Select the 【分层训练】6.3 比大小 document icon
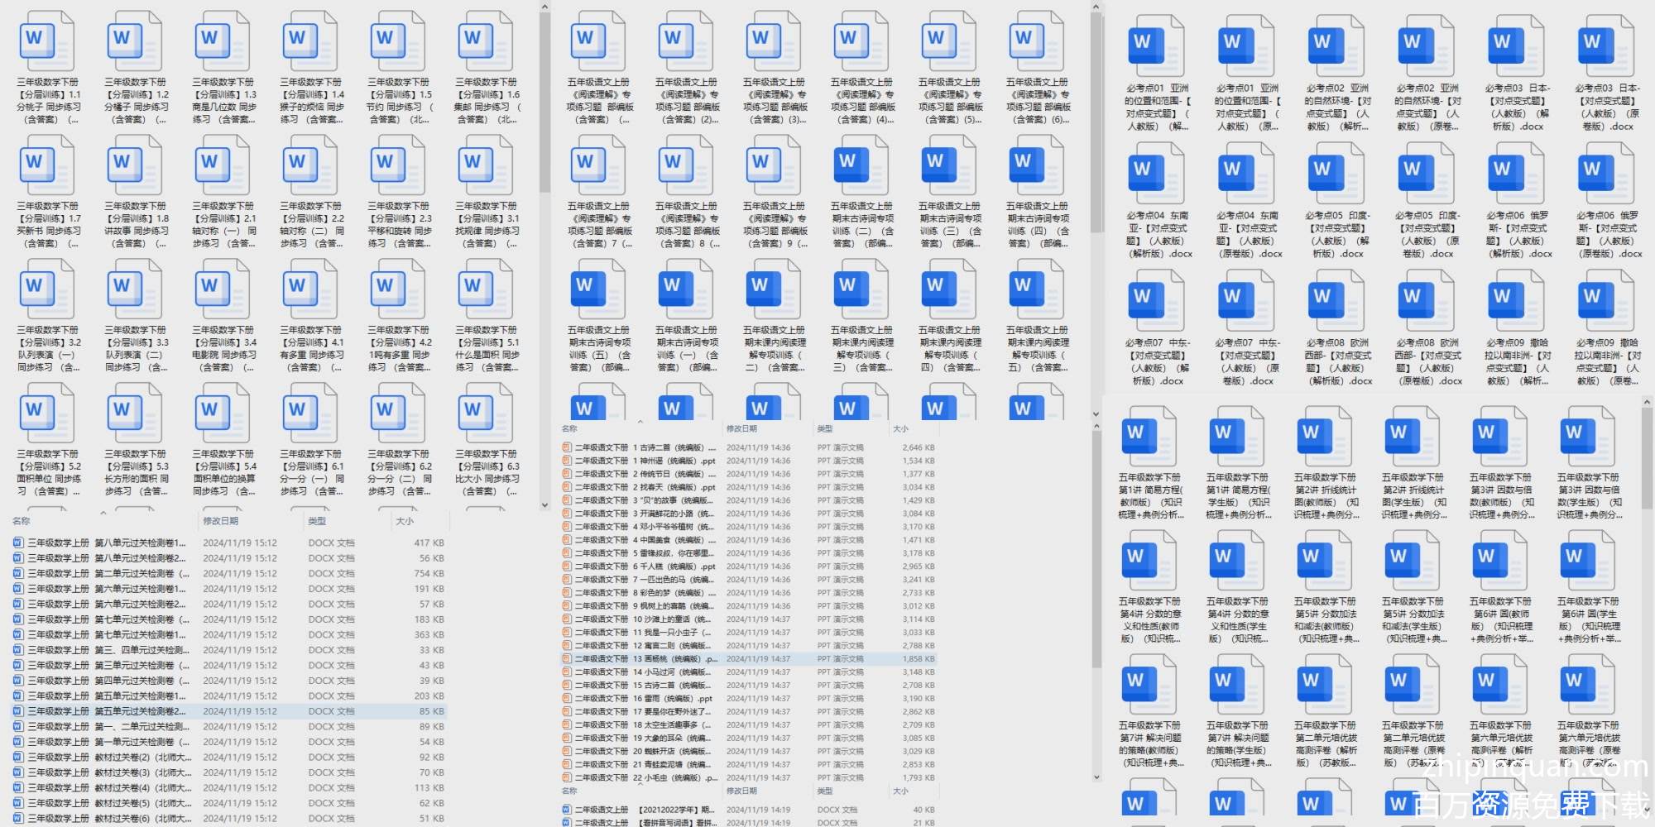Viewport: 1655px width, 827px height. tap(486, 413)
